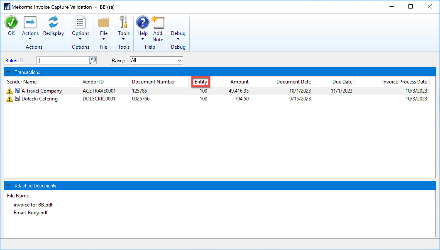Click the dropdown arrow under File
This screenshot has height=250, width=440.
click(x=104, y=39)
